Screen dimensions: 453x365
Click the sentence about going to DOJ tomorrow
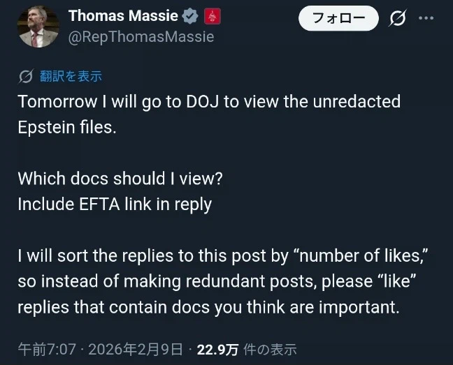[209, 101]
